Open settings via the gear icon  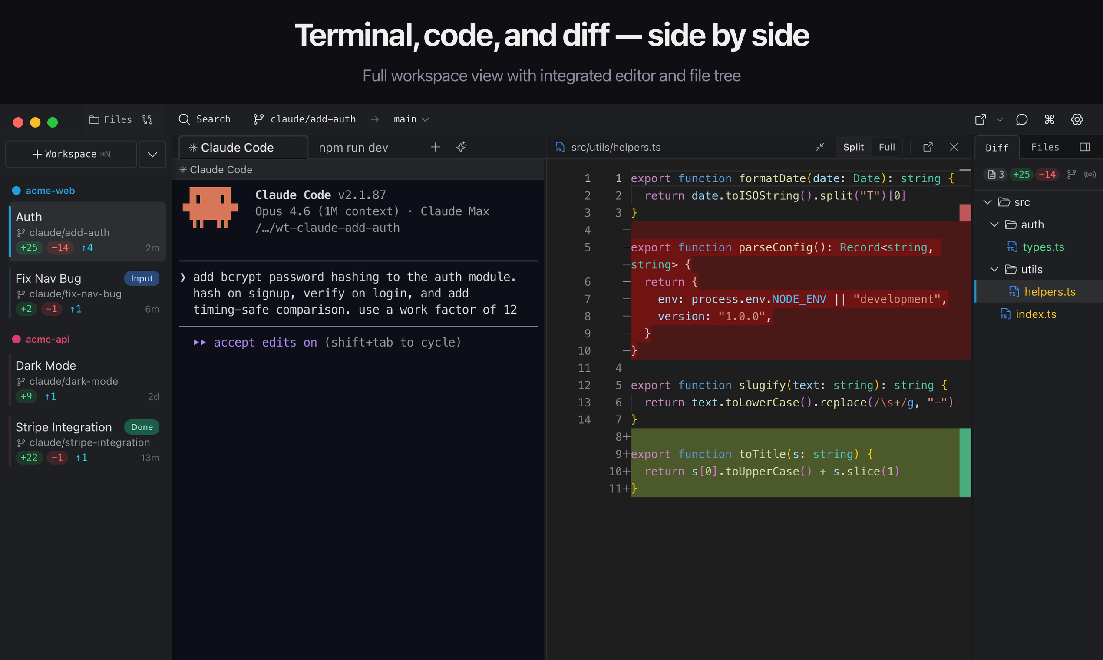pos(1077,120)
